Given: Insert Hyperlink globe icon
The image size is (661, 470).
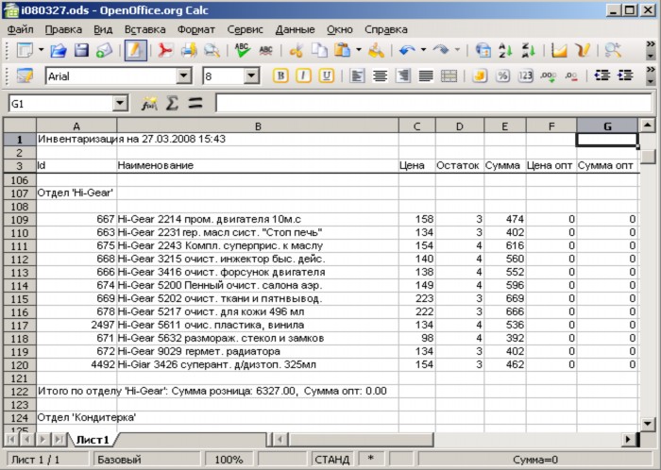Looking at the screenshot, I should point(483,51).
